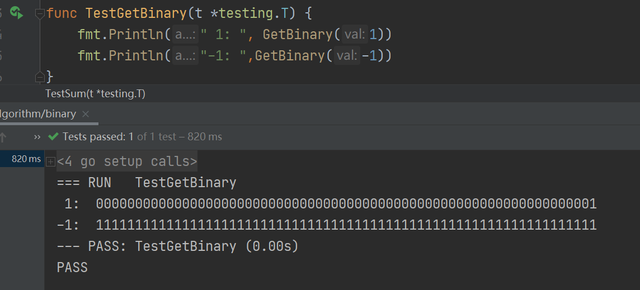
Task: Click fold marker at the closing brace
Action: pos(39,75)
